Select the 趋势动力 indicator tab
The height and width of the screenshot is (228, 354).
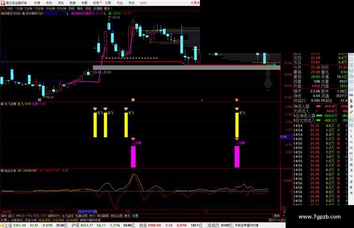pos(54,216)
